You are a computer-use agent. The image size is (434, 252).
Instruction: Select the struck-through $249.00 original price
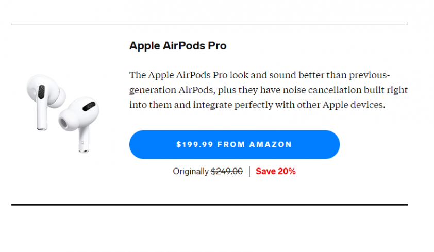227,172
